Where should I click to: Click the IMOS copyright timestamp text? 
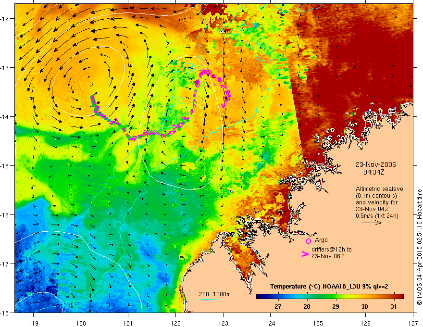tap(419, 247)
